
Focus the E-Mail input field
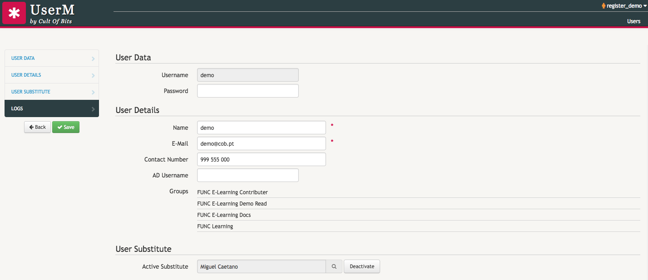coord(262,143)
